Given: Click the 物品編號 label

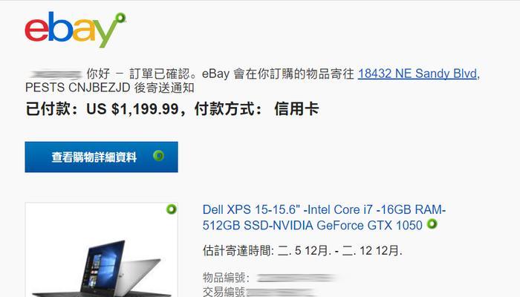Looking at the screenshot, I should point(224,278).
